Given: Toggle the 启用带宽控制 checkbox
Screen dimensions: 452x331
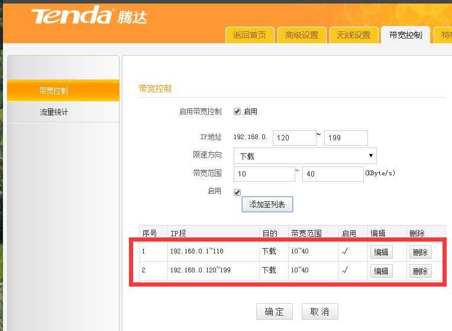Looking at the screenshot, I should (237, 111).
